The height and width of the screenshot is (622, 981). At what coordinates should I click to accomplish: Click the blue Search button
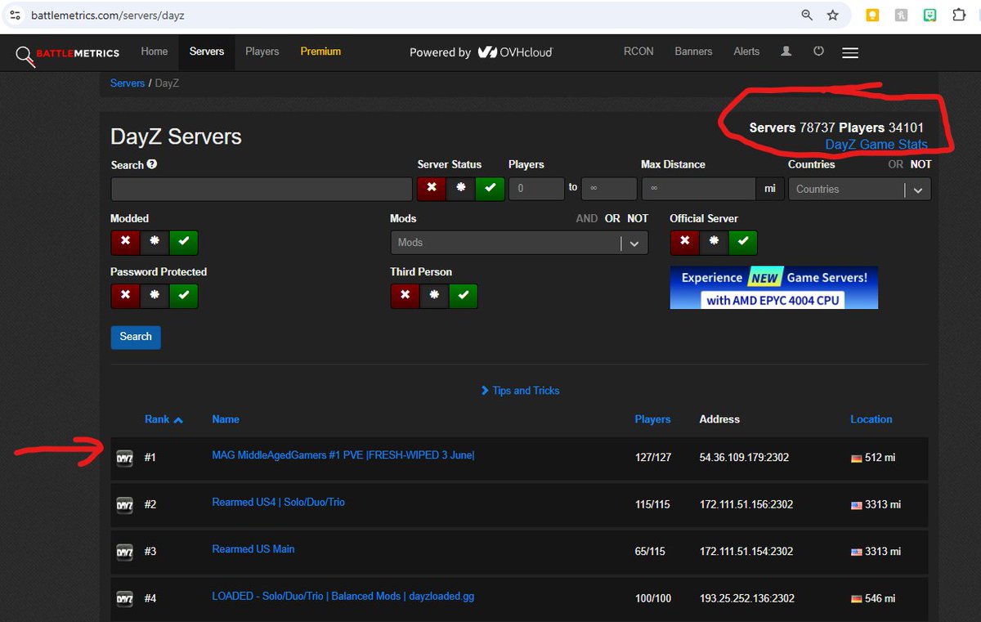[x=136, y=337]
